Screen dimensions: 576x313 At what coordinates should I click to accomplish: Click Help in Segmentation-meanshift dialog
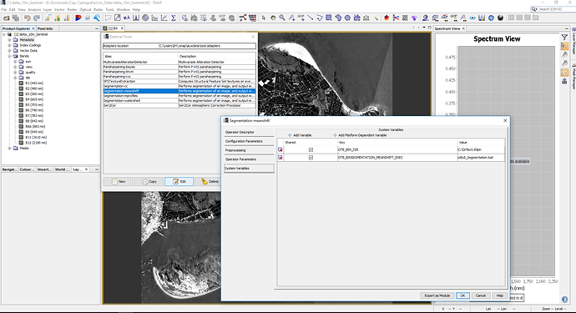click(499, 295)
